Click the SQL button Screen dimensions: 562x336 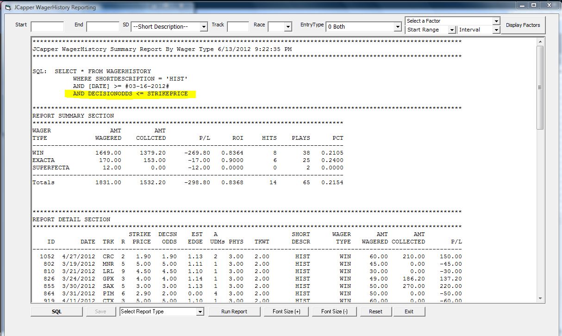57,311
